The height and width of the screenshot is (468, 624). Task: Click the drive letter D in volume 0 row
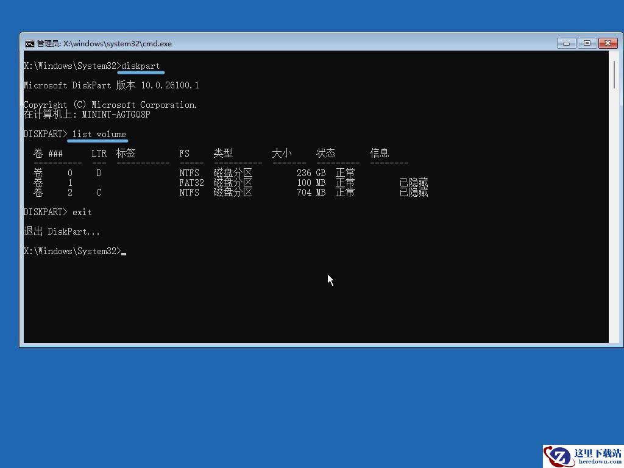point(99,173)
